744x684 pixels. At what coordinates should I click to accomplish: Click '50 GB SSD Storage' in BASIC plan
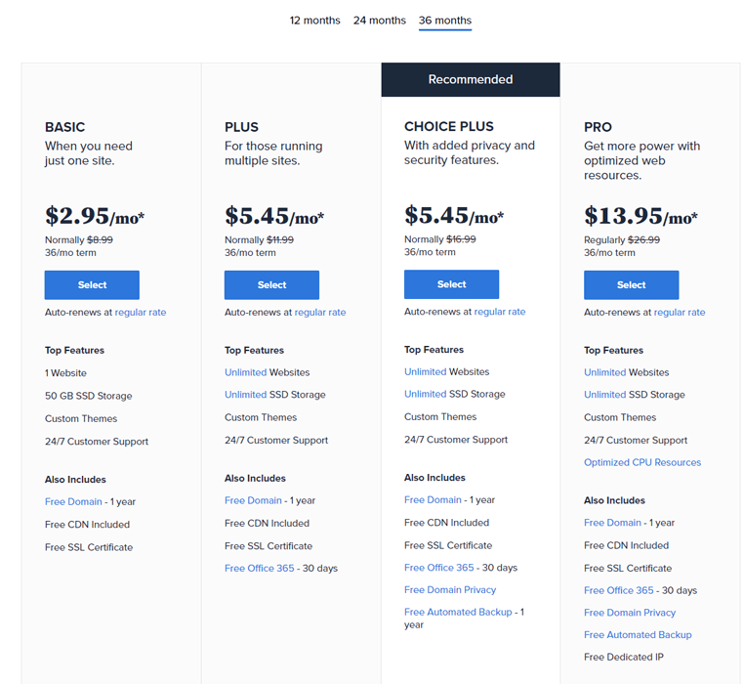point(88,396)
